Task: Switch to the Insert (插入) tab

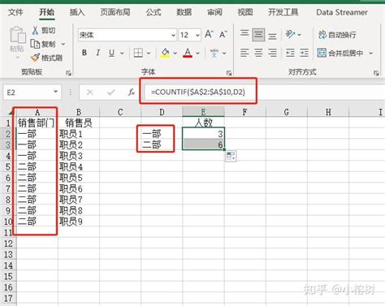Action: [77, 12]
